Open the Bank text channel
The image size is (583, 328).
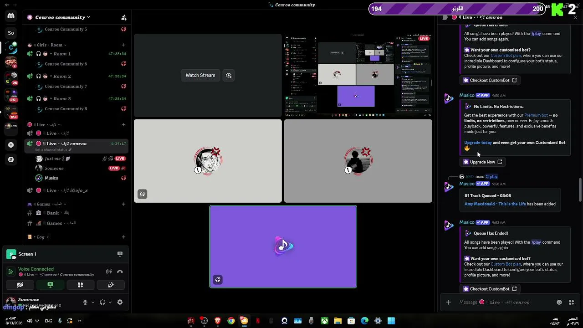coord(77,213)
